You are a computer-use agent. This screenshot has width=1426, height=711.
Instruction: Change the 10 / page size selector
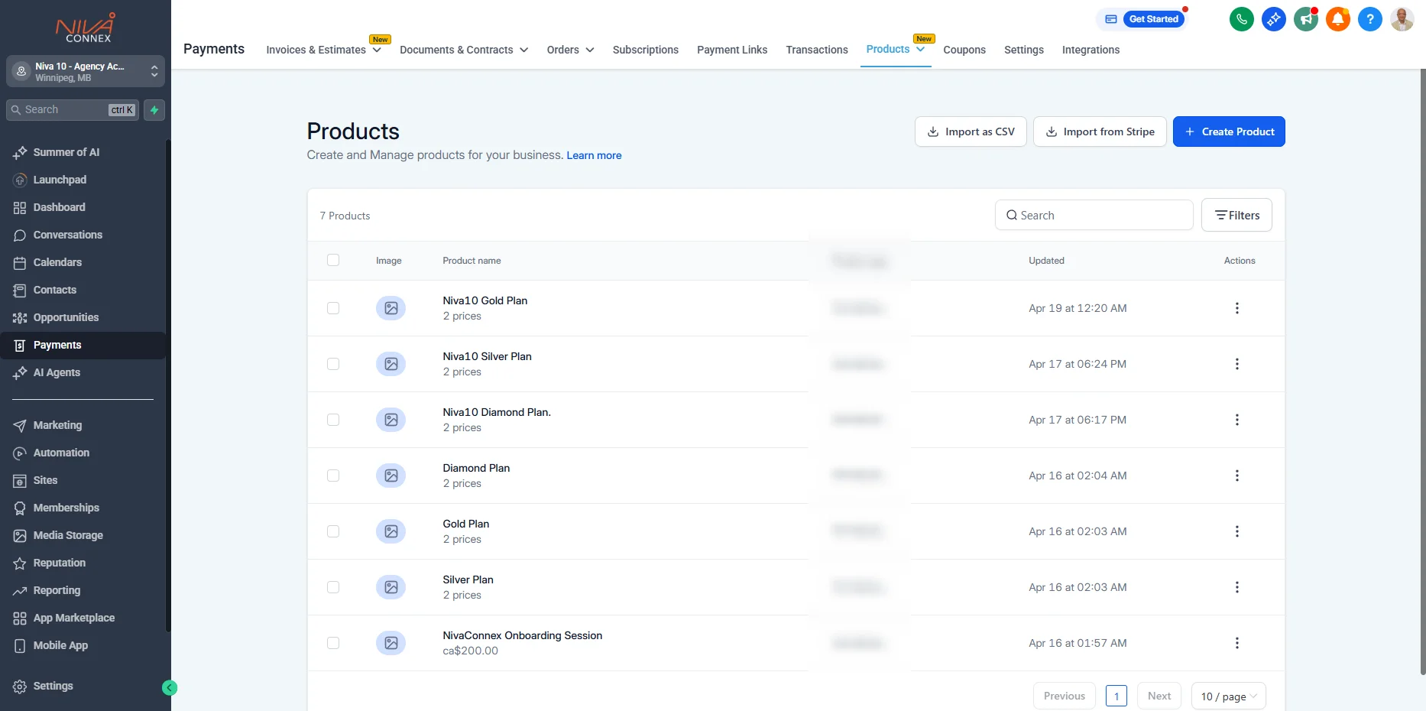pos(1228,696)
